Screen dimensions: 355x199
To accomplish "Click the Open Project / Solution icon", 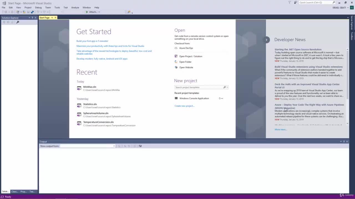I will [x=176, y=56].
